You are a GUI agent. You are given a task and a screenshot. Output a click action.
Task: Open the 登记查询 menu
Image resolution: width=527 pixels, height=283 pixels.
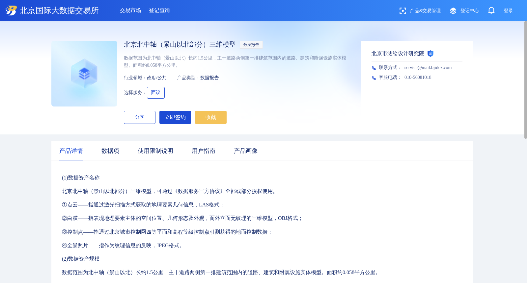click(159, 11)
